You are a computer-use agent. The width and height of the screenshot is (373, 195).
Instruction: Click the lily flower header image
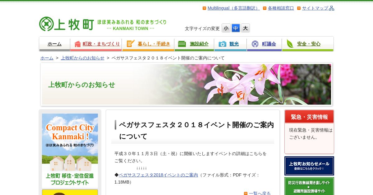click(x=186, y=84)
